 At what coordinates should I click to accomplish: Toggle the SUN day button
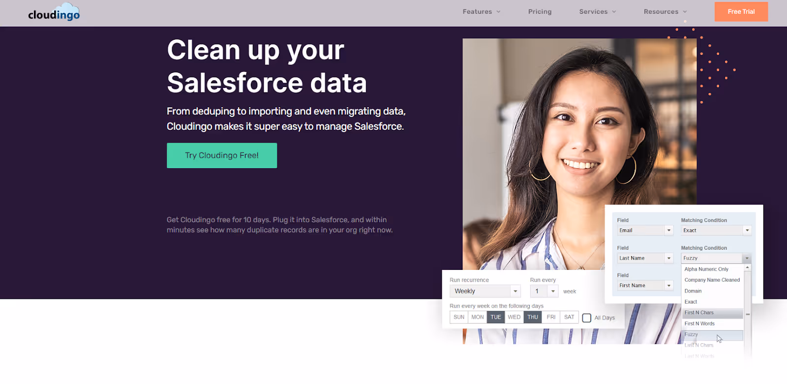point(459,317)
